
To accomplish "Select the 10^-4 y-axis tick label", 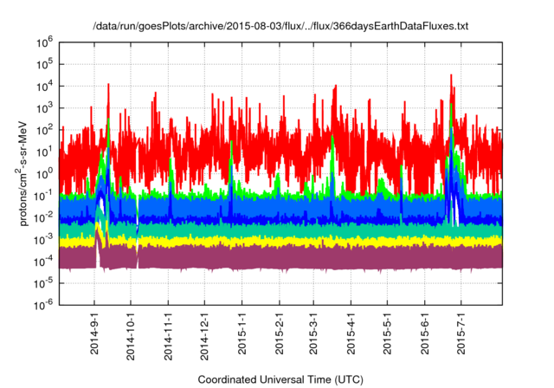I will [x=42, y=262].
